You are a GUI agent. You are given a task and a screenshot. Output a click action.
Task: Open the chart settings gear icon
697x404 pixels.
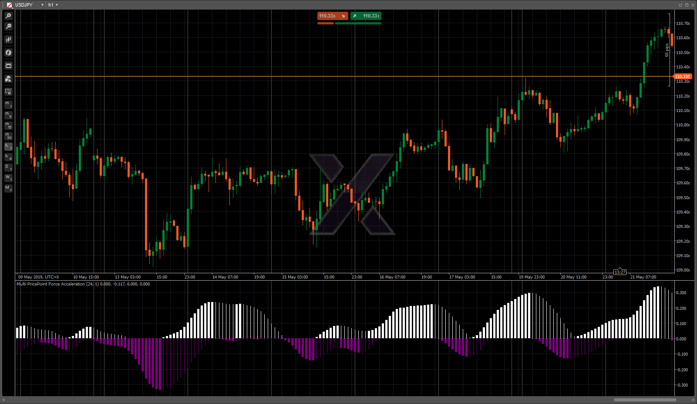(8, 92)
